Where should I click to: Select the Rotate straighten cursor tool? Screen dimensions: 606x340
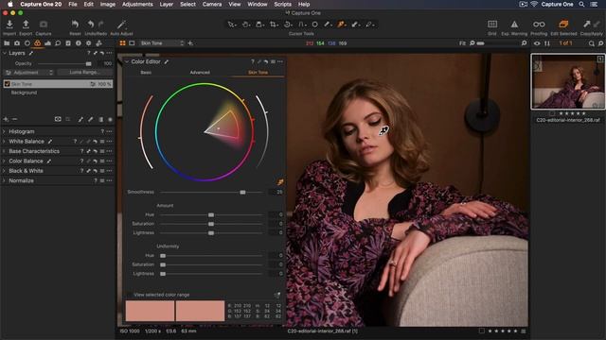[x=288, y=25]
